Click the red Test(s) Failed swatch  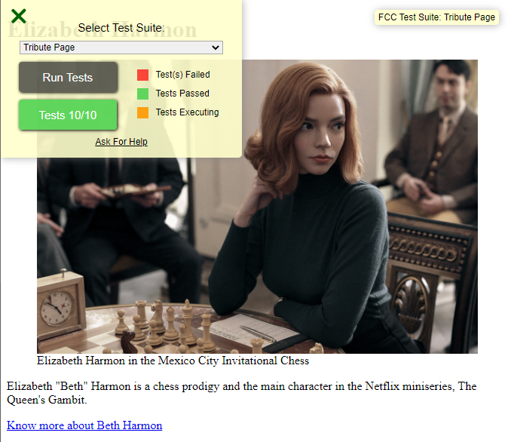(142, 75)
